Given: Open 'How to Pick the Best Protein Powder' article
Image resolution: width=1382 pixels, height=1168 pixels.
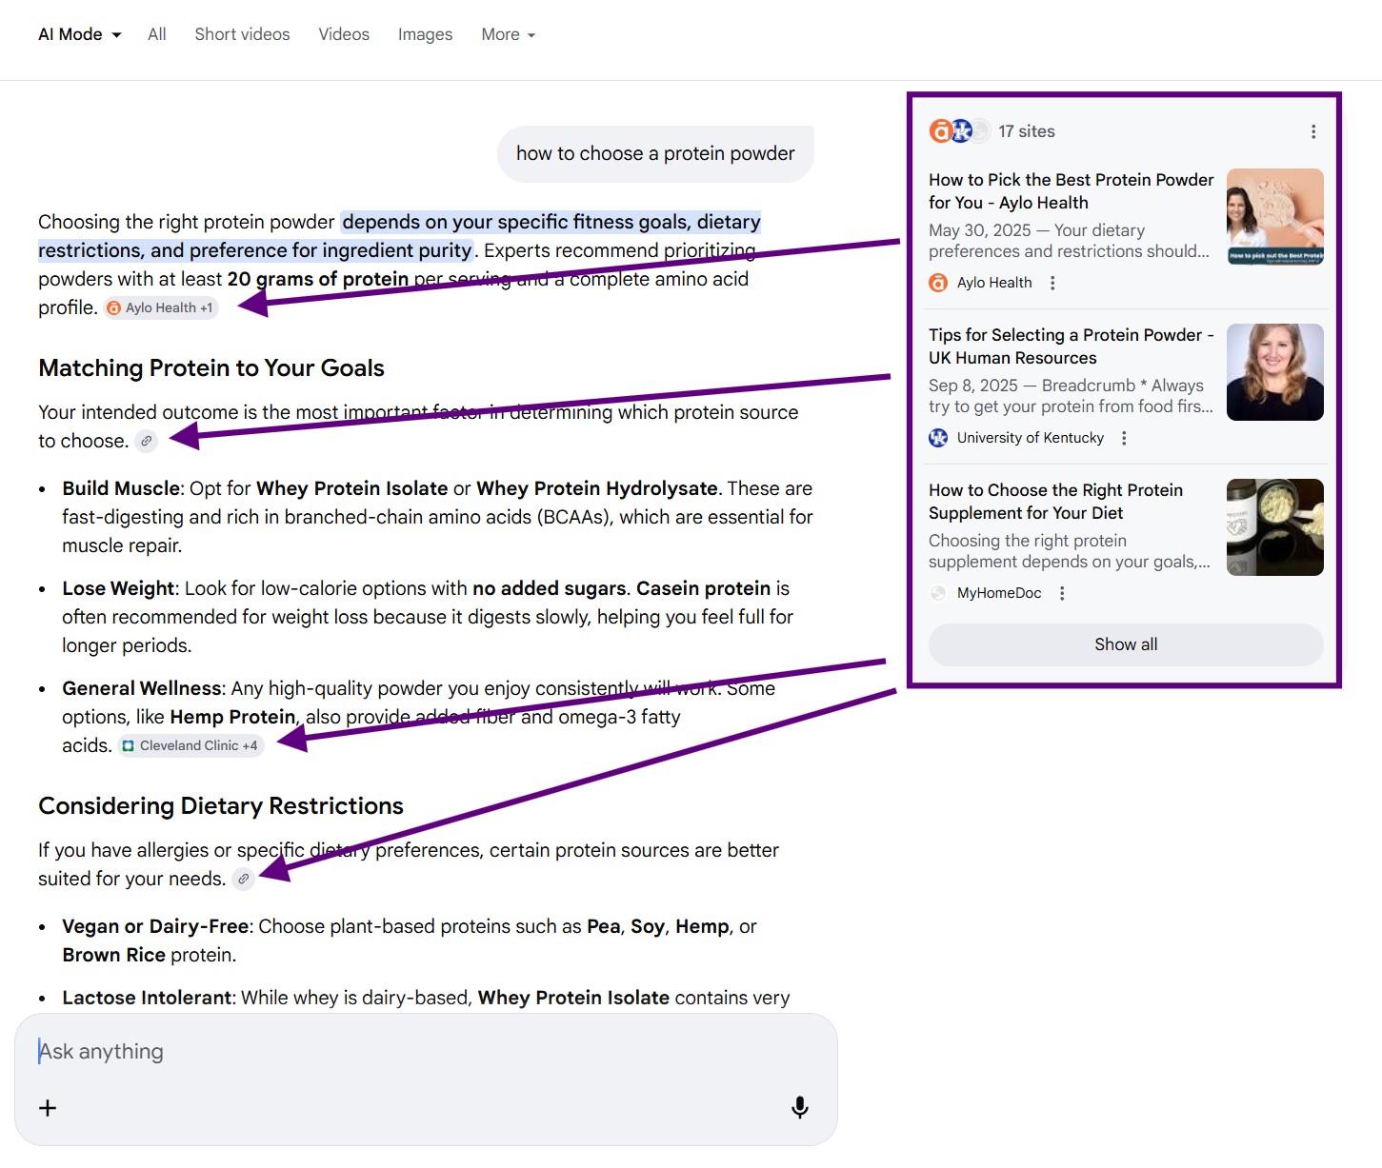Looking at the screenshot, I should (x=1070, y=190).
